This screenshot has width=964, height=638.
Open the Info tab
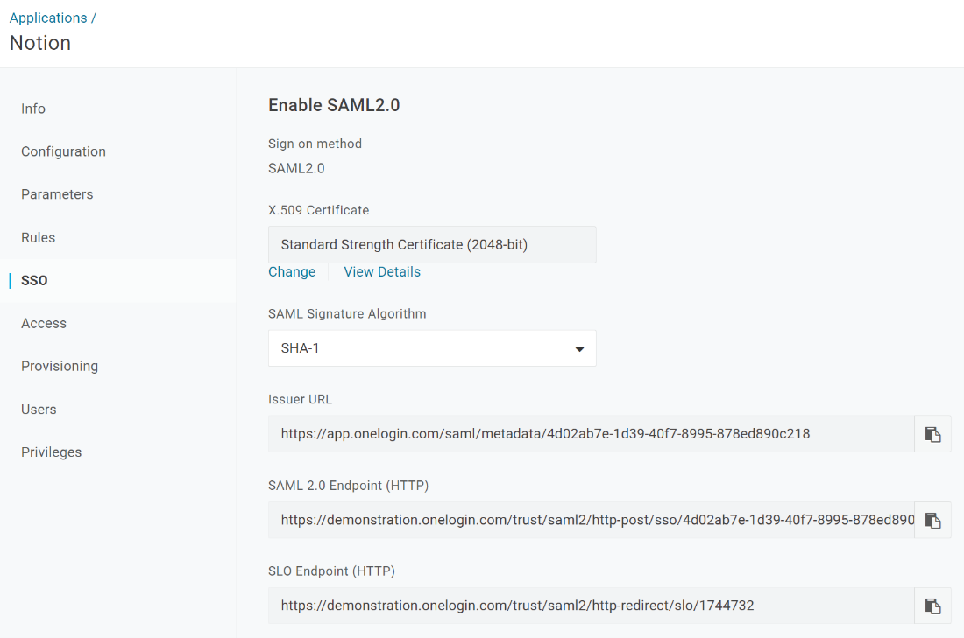[33, 109]
